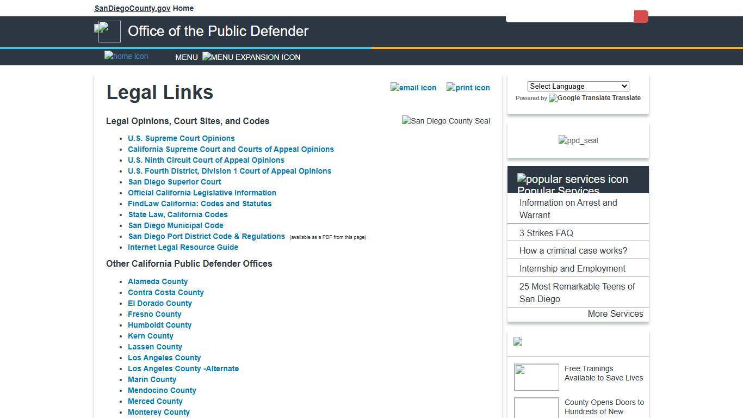Print the page using the print icon

pos(468,88)
